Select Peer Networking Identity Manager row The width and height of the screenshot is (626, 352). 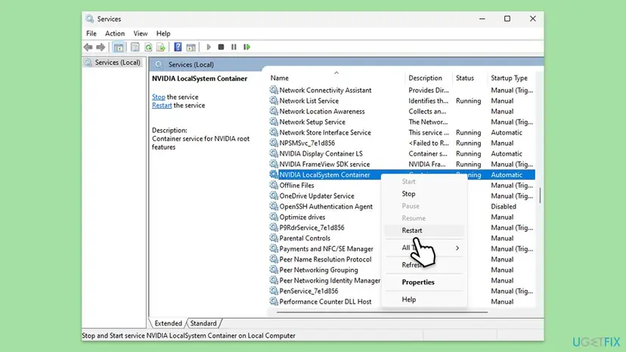click(324, 280)
